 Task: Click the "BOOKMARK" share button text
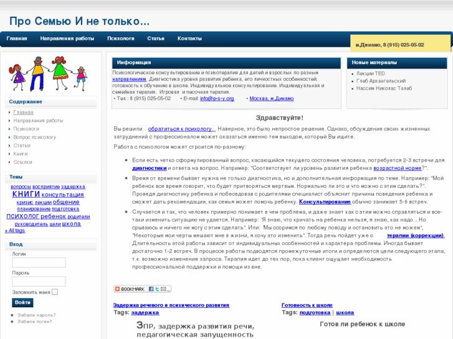point(133,289)
